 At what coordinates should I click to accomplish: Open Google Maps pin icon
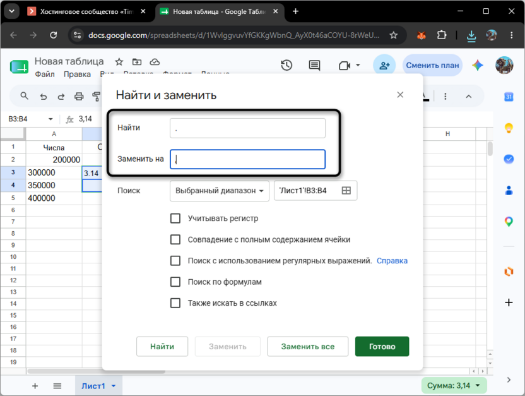[509, 222]
